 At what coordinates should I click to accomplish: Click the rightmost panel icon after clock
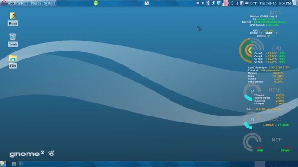pyautogui.click(x=294, y=3)
